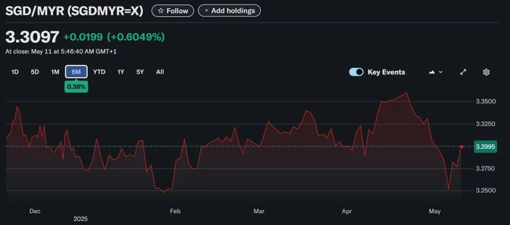Click the Dec axis label
The height and width of the screenshot is (225, 510).
(35, 211)
